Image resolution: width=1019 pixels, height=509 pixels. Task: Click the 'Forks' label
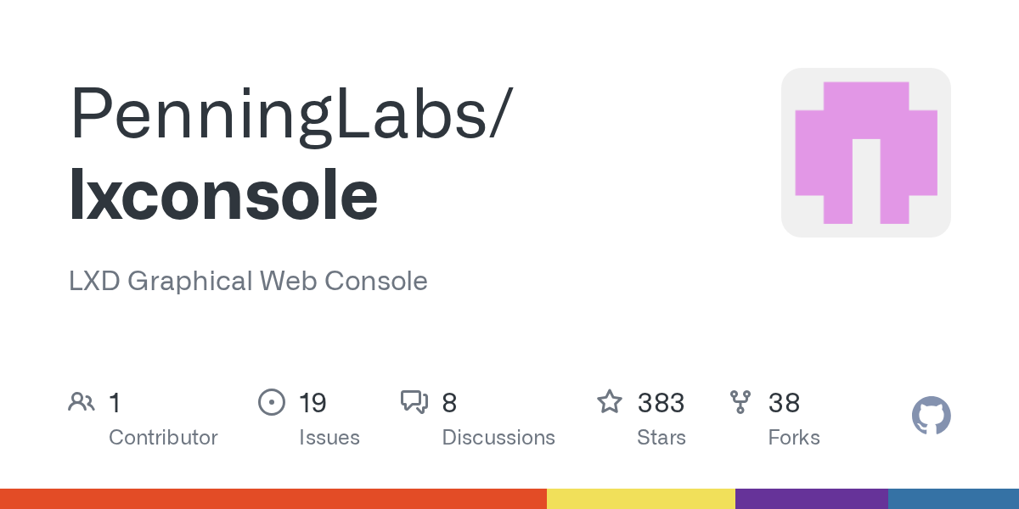tap(793, 438)
